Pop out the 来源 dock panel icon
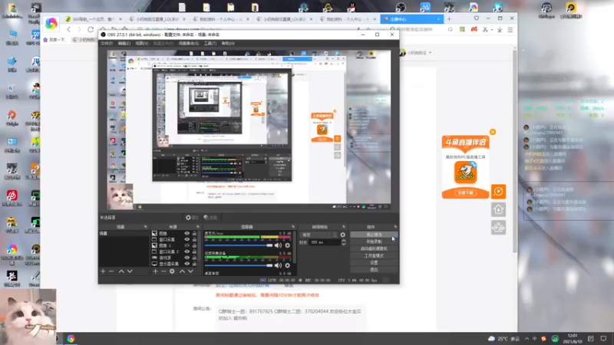Image resolution: width=614 pixels, height=345 pixels. coord(198,227)
